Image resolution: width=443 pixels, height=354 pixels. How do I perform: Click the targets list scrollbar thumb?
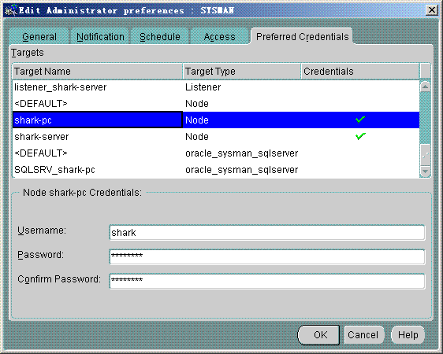[425, 154]
